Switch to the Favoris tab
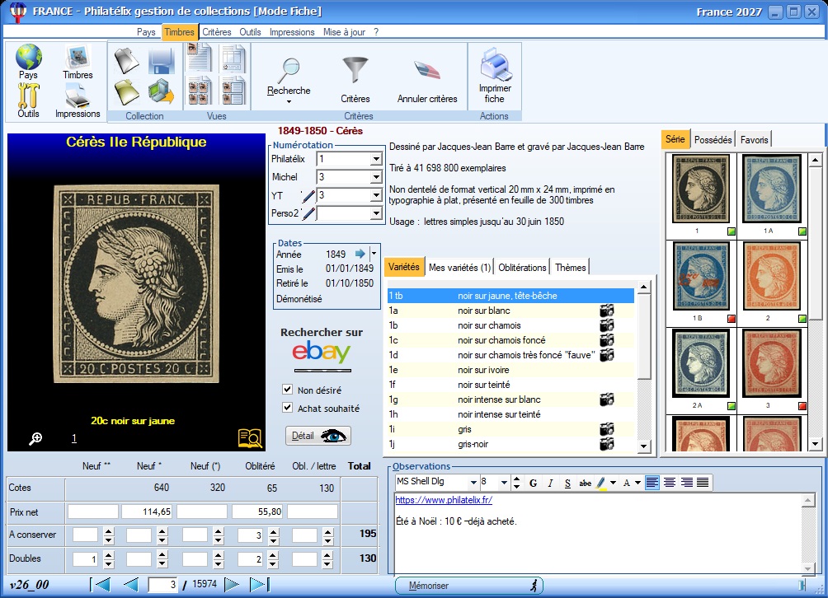 (x=754, y=140)
